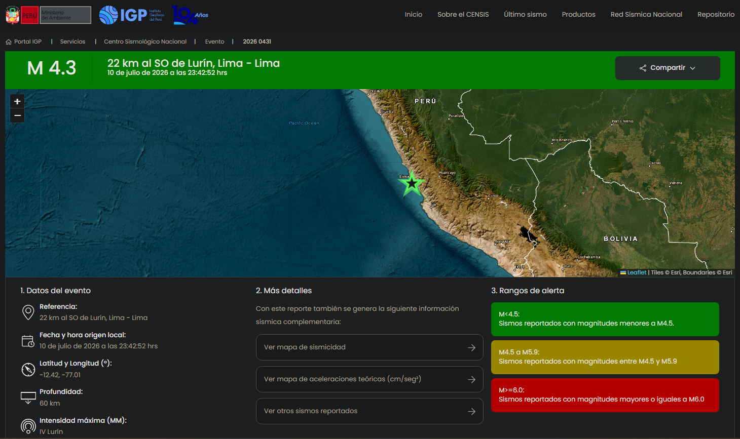Image resolution: width=740 pixels, height=439 pixels.
Task: Click the header date 10 de julio de 2026
Action: [167, 73]
